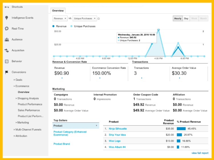Click the Conversions flag icon
Viewport: 214px width, 160px height.
point(7,72)
